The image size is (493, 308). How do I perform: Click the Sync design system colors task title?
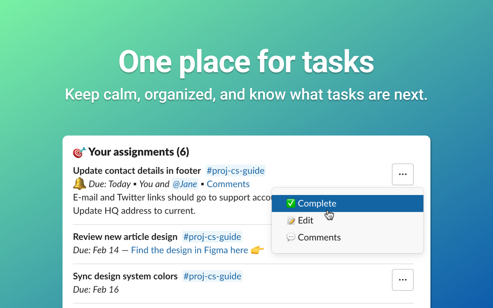coord(125,276)
